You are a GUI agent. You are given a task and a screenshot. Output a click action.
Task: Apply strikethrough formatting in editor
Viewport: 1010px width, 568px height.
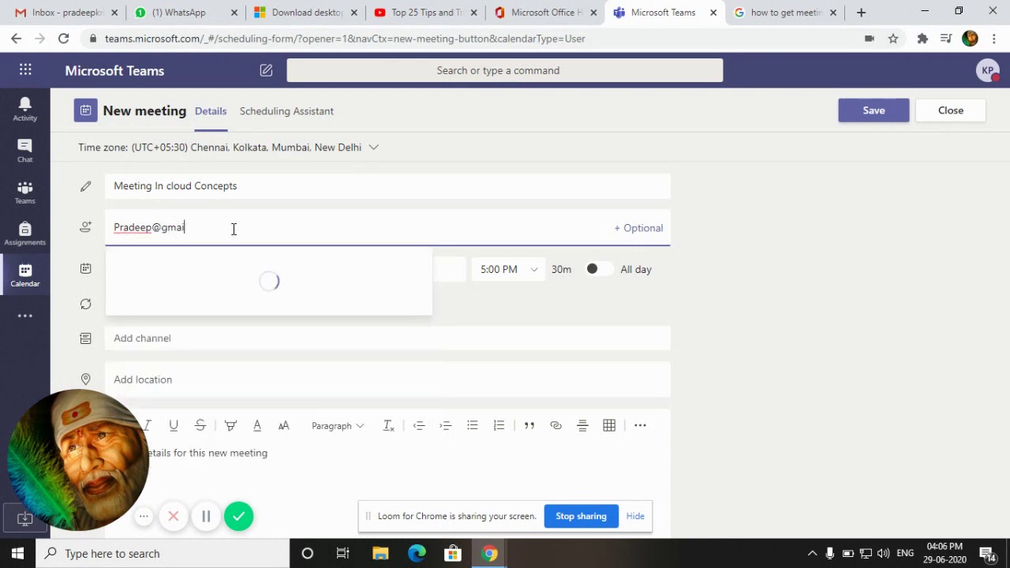pyautogui.click(x=200, y=425)
